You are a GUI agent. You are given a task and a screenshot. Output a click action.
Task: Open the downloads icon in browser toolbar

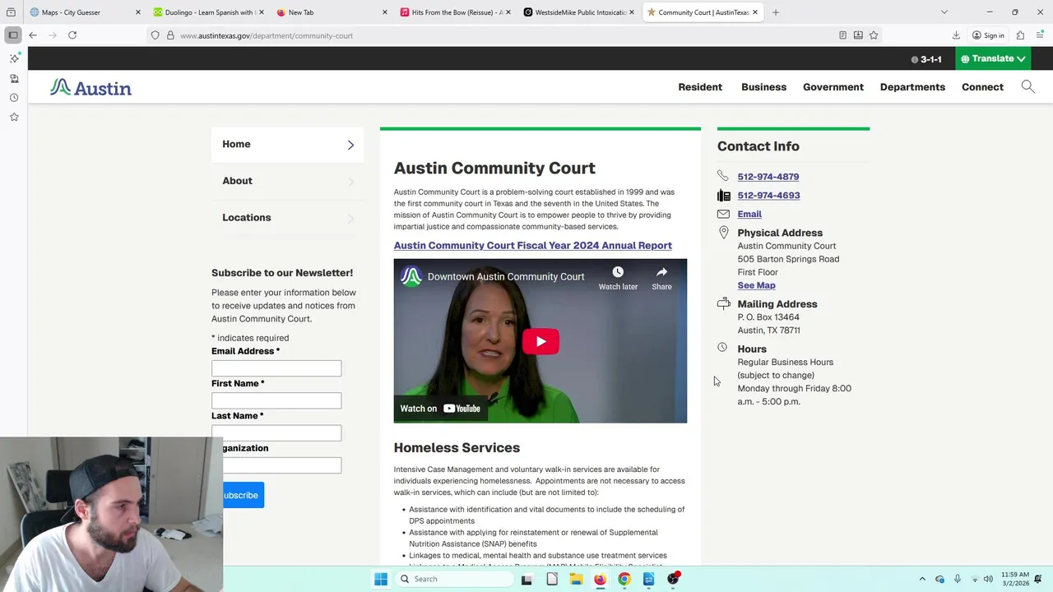[x=956, y=35]
